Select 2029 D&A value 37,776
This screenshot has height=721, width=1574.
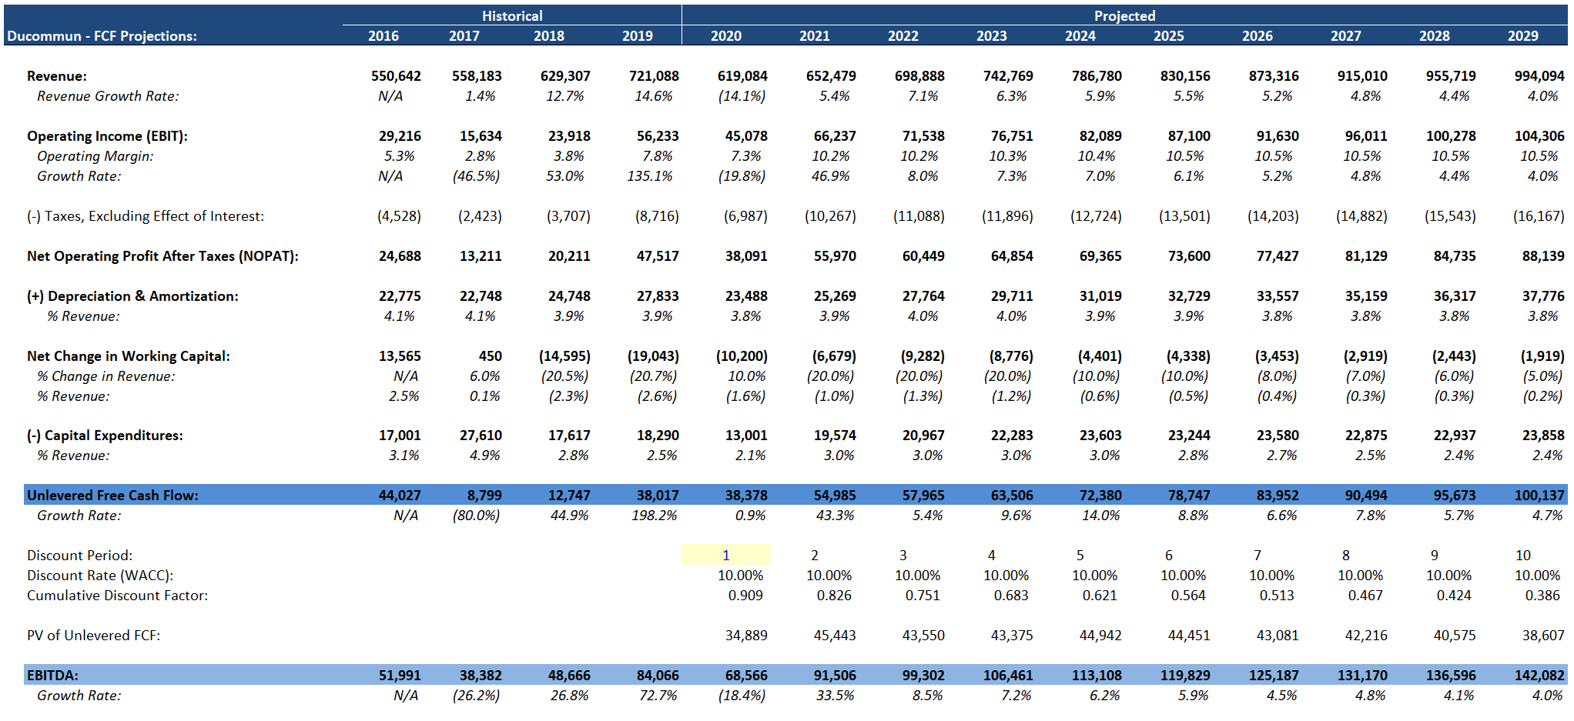1543,296
